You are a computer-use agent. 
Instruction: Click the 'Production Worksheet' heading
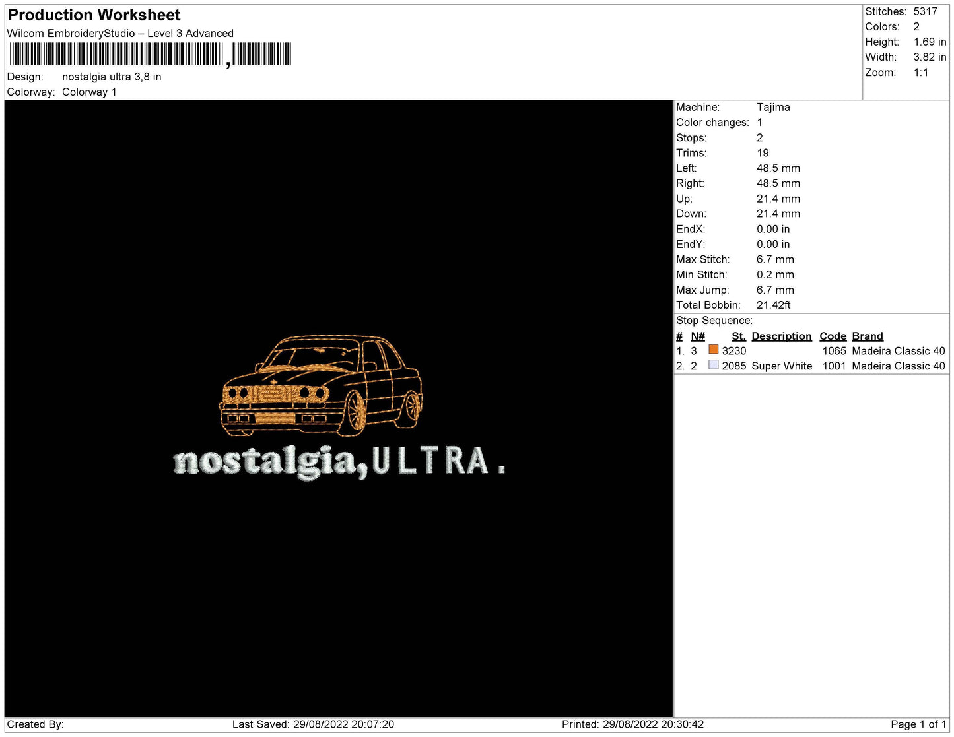[94, 15]
